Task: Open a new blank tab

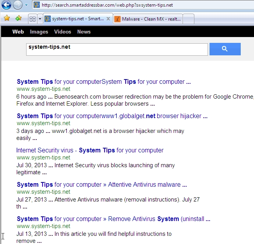Action: (x=188, y=19)
